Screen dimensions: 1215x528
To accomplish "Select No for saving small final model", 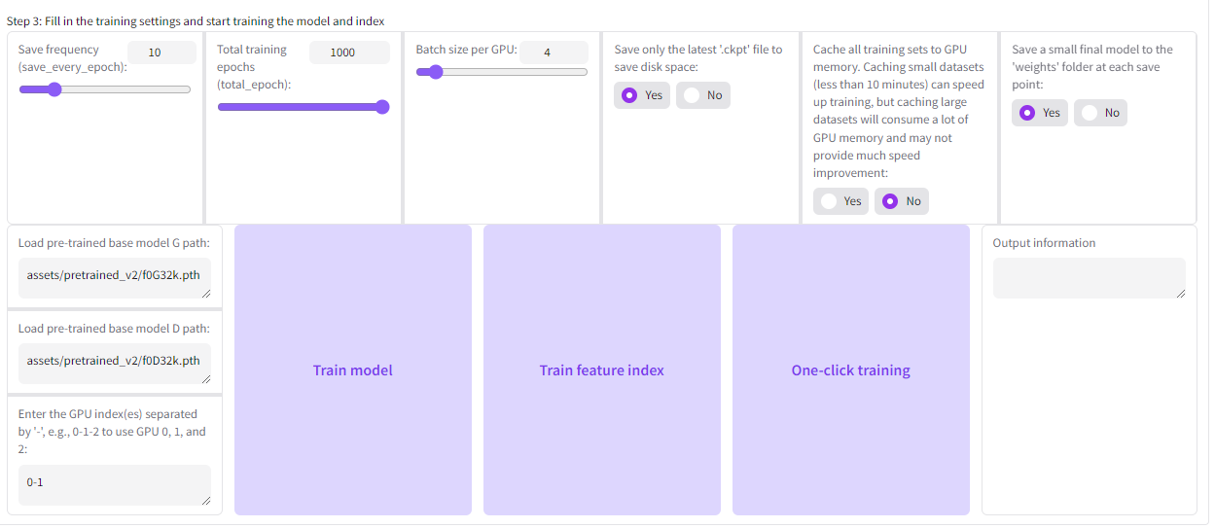I will click(x=1101, y=113).
